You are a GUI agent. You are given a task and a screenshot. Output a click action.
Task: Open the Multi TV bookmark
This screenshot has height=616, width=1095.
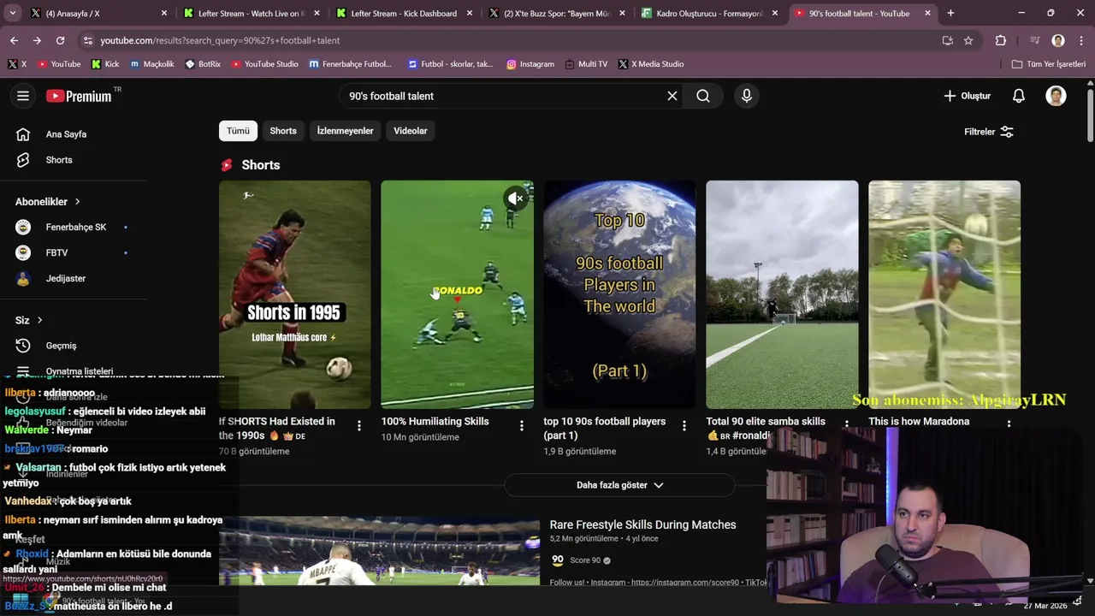(x=586, y=64)
